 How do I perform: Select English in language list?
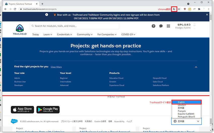pyautogui.click(x=186, y=102)
